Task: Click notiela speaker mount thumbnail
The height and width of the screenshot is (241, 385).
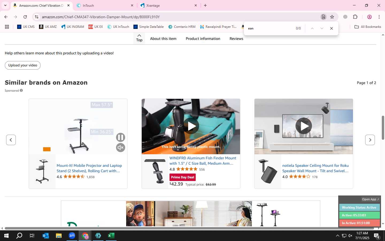Action: [x=268, y=171]
